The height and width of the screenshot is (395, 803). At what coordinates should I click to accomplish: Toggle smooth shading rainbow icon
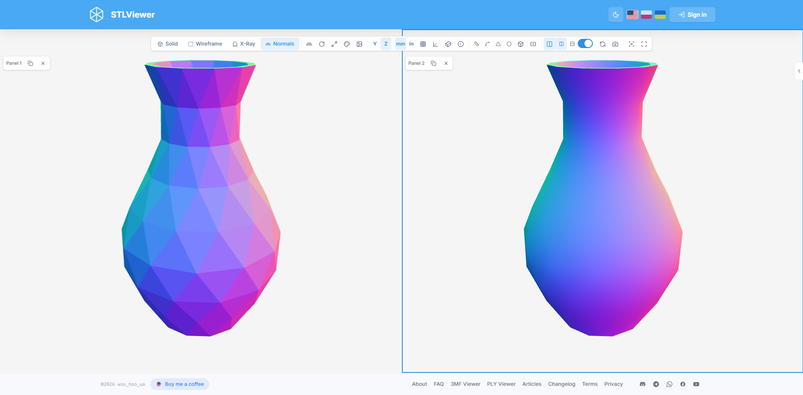(x=309, y=44)
